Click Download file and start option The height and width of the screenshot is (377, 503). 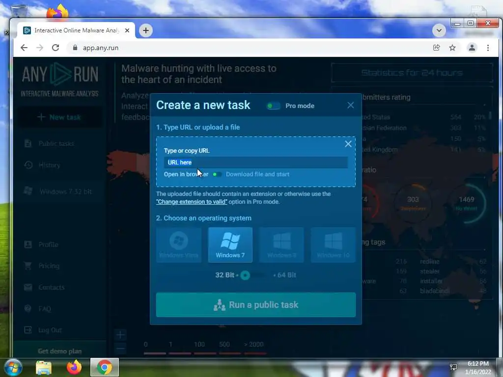[x=257, y=174]
